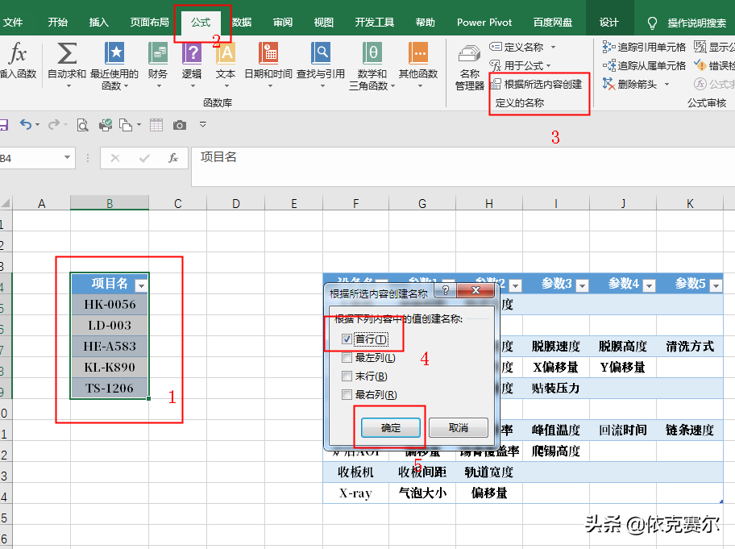The image size is (735, 549).
Task: Toggle the 最右列(R) right column checkbox
Action: pos(347,395)
